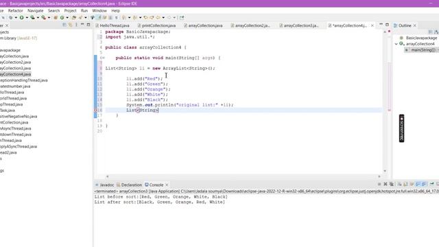Maximize the Package Explorer view

pyautogui.click(x=88, y=25)
